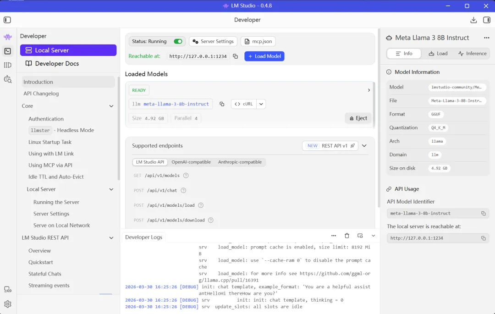
Task: Open the Chat section icon in left rail
Action: coord(8,37)
